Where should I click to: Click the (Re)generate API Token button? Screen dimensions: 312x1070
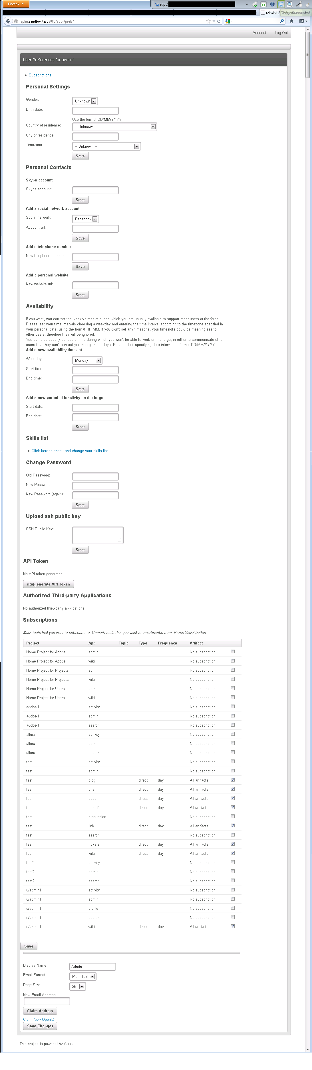point(49,584)
